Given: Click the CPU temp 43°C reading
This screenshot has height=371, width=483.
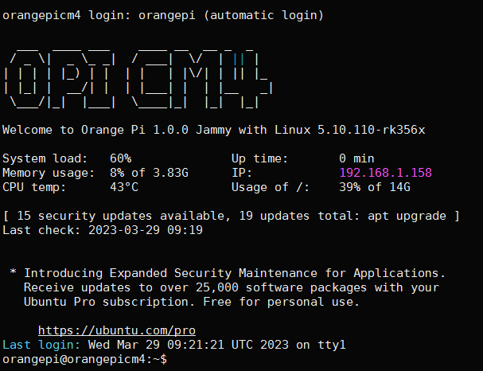Looking at the screenshot, I should click(x=124, y=187).
